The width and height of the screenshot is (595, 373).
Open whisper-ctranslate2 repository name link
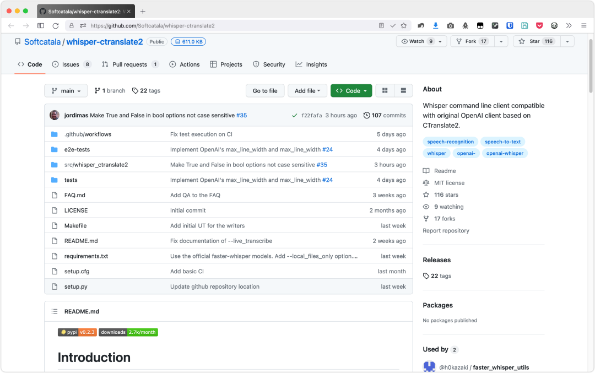point(104,42)
